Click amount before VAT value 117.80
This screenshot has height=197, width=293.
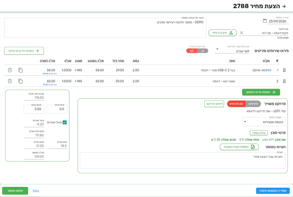click(x=39, y=135)
